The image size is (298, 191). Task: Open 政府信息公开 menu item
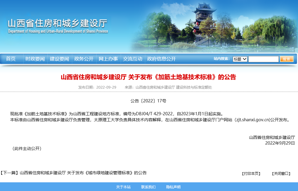click(162, 59)
